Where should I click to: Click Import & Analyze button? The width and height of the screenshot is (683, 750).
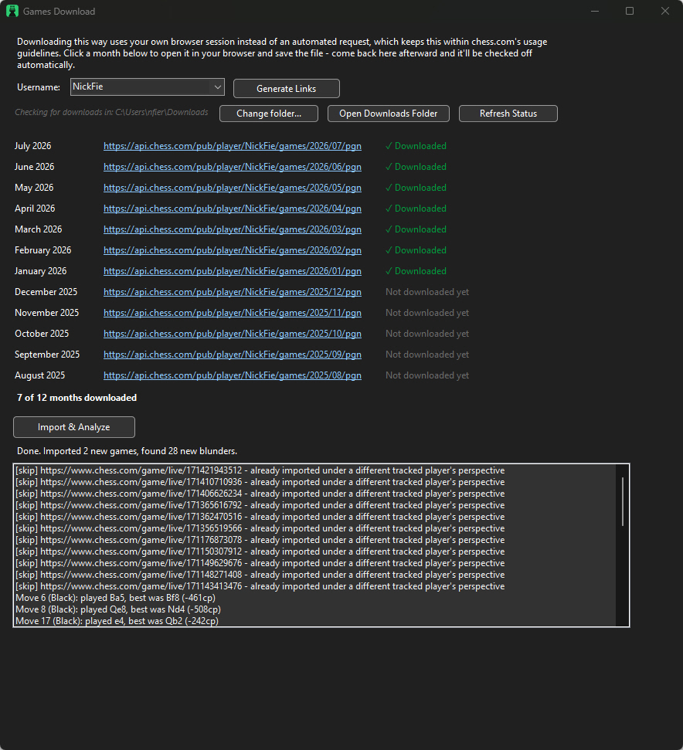click(x=74, y=427)
